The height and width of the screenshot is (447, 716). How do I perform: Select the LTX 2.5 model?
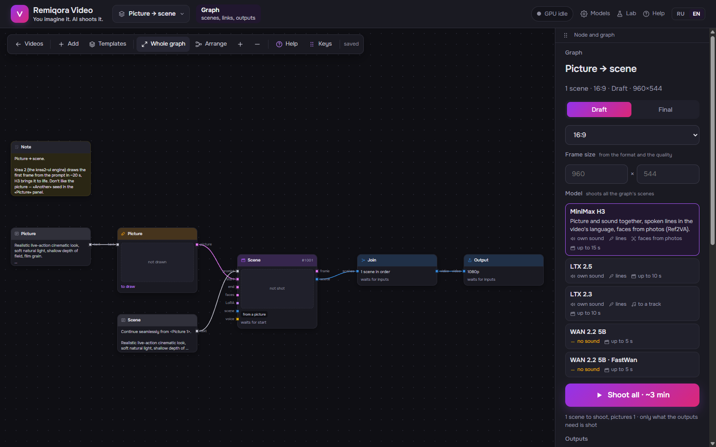tap(632, 271)
